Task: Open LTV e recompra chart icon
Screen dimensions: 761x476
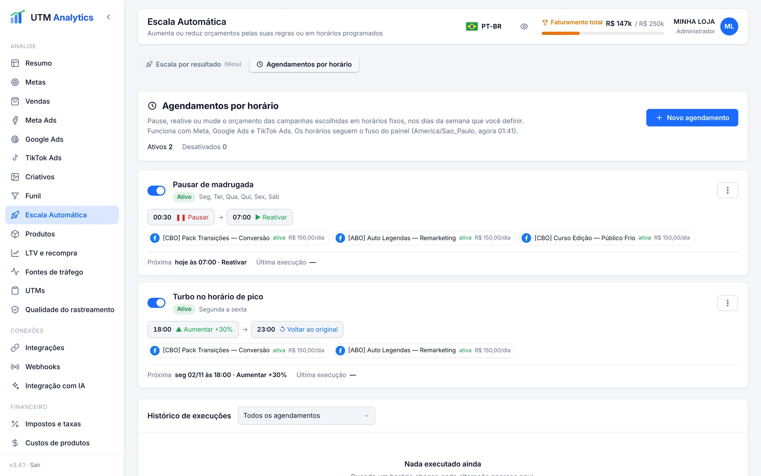Action: (15, 253)
